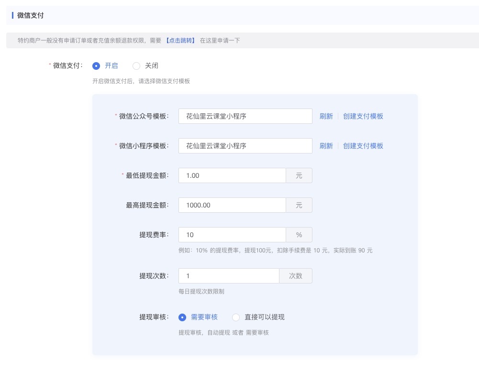This screenshot has height=381, width=479.
Task: Select the 关闭 radio for 微信支付
Action: pyautogui.click(x=136, y=66)
